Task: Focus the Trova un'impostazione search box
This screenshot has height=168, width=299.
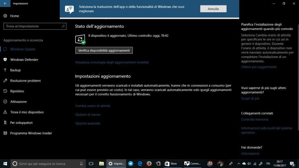Action: point(35,26)
